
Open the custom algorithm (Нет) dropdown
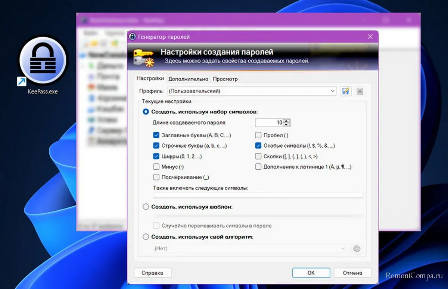click(x=250, y=249)
